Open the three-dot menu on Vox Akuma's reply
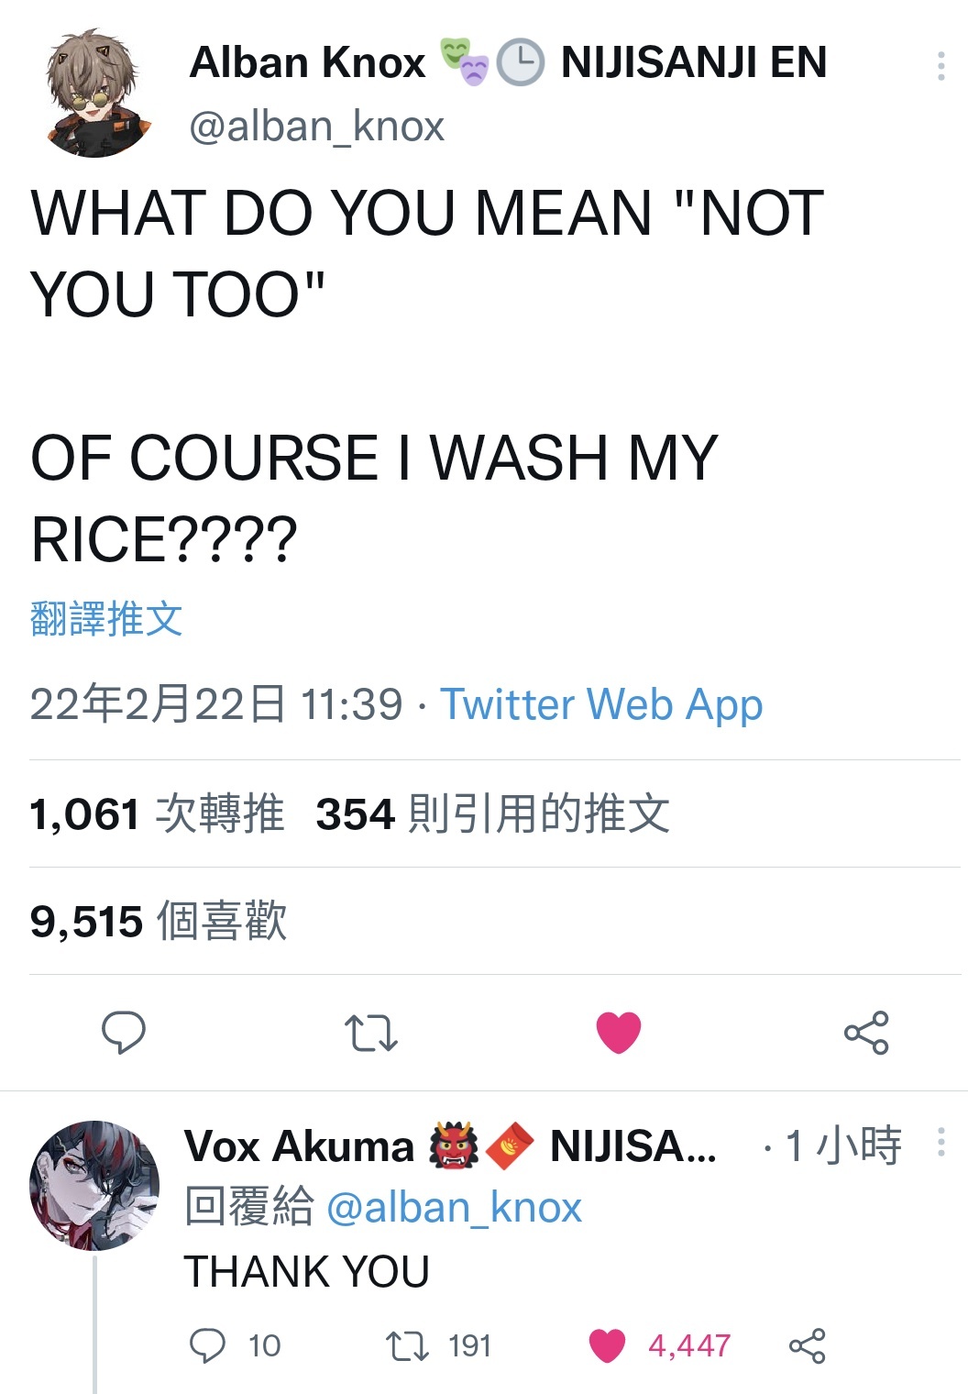The height and width of the screenshot is (1394, 968). 941,1142
